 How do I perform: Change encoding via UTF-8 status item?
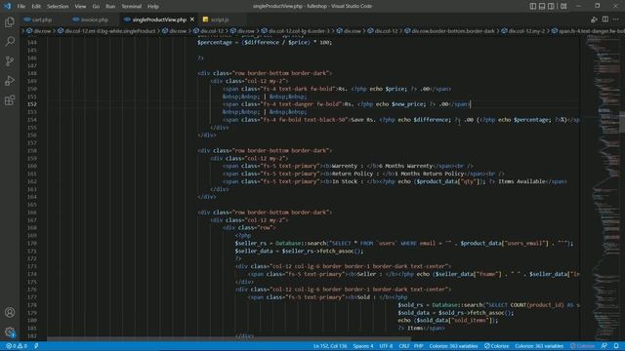point(386,346)
